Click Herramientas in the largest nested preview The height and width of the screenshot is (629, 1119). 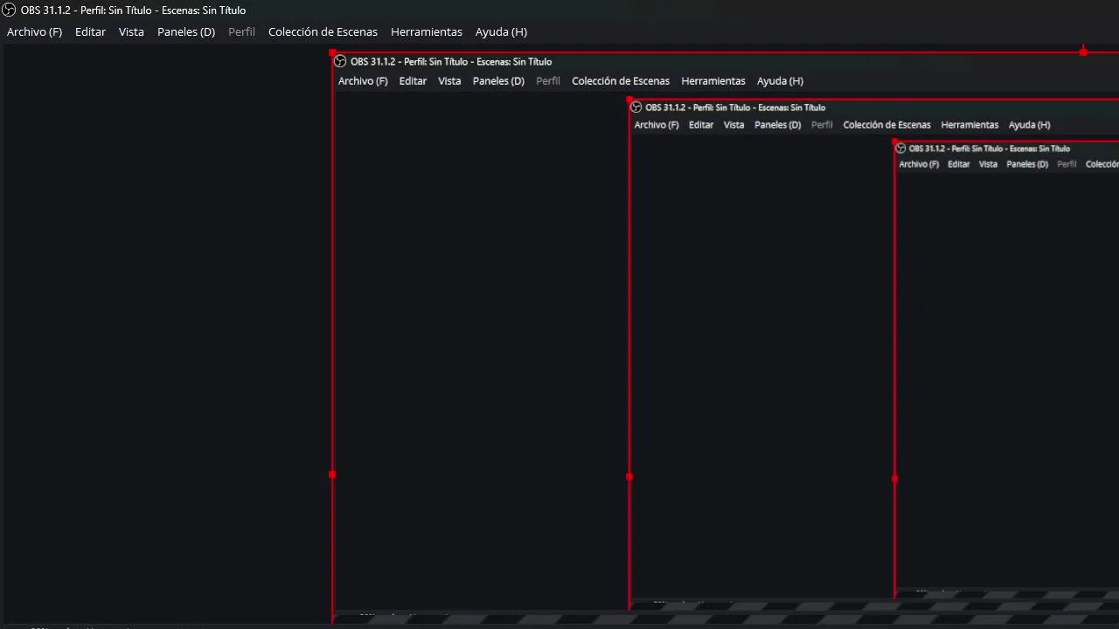(713, 80)
